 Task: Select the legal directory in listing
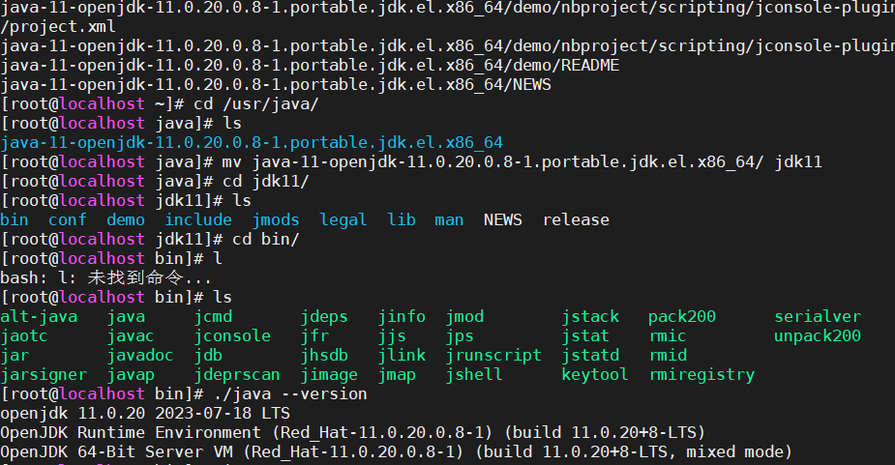pos(343,219)
